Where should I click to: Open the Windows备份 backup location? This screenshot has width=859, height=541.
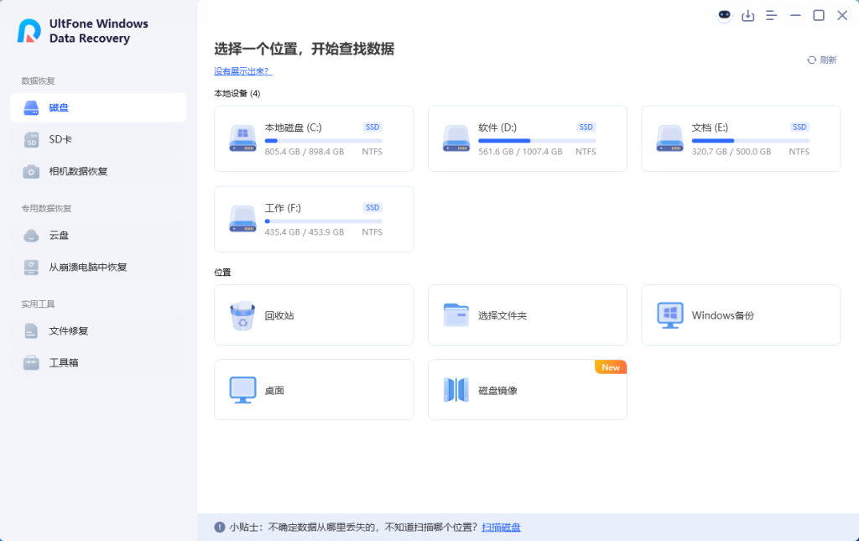(741, 315)
